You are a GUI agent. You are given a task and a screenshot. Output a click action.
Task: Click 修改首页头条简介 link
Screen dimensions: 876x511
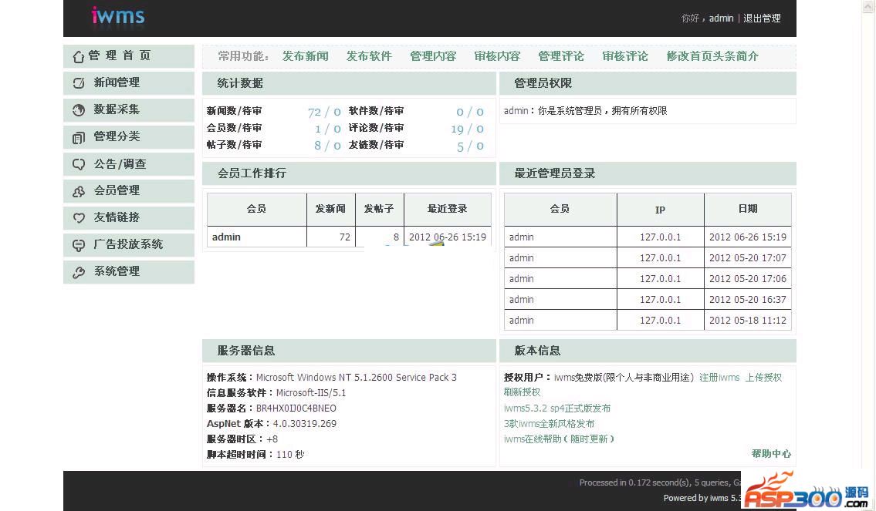click(x=712, y=56)
